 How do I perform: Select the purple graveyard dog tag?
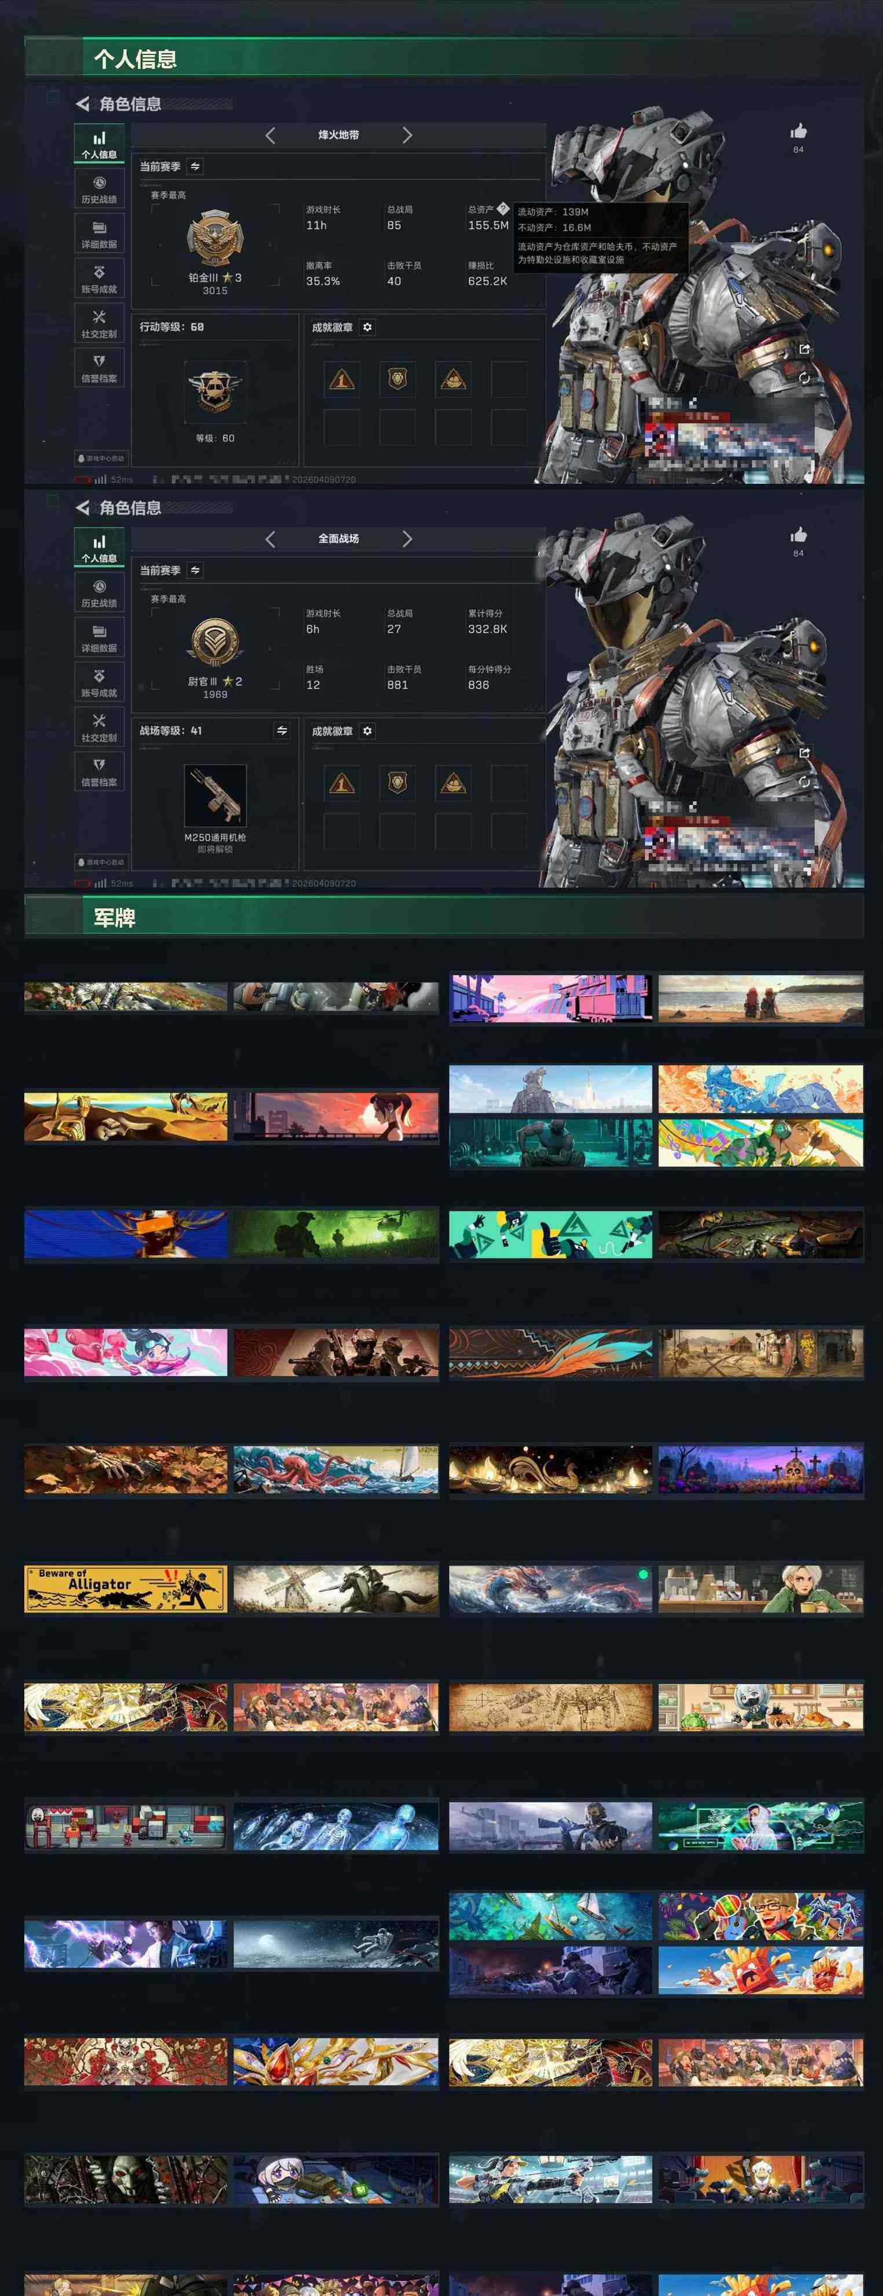[x=761, y=1469]
